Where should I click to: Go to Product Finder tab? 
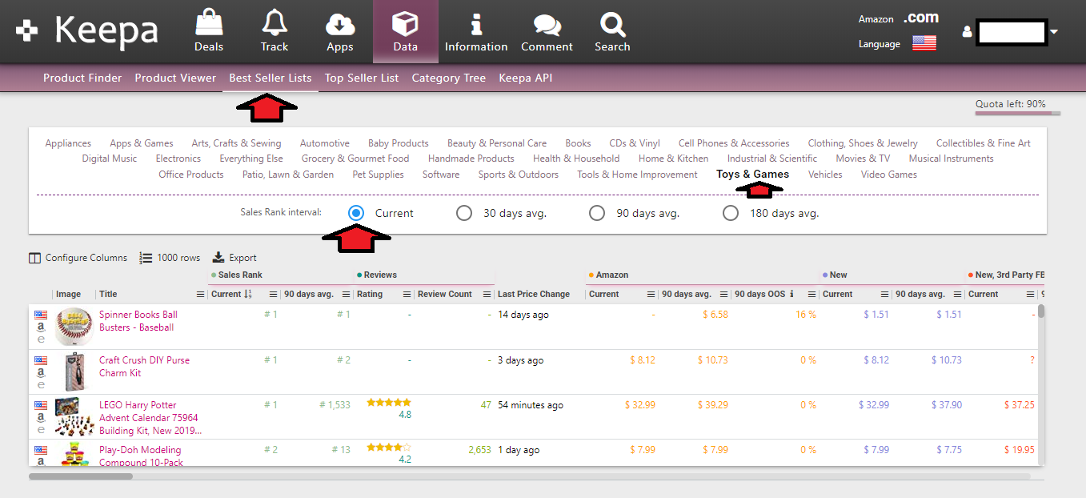(82, 78)
